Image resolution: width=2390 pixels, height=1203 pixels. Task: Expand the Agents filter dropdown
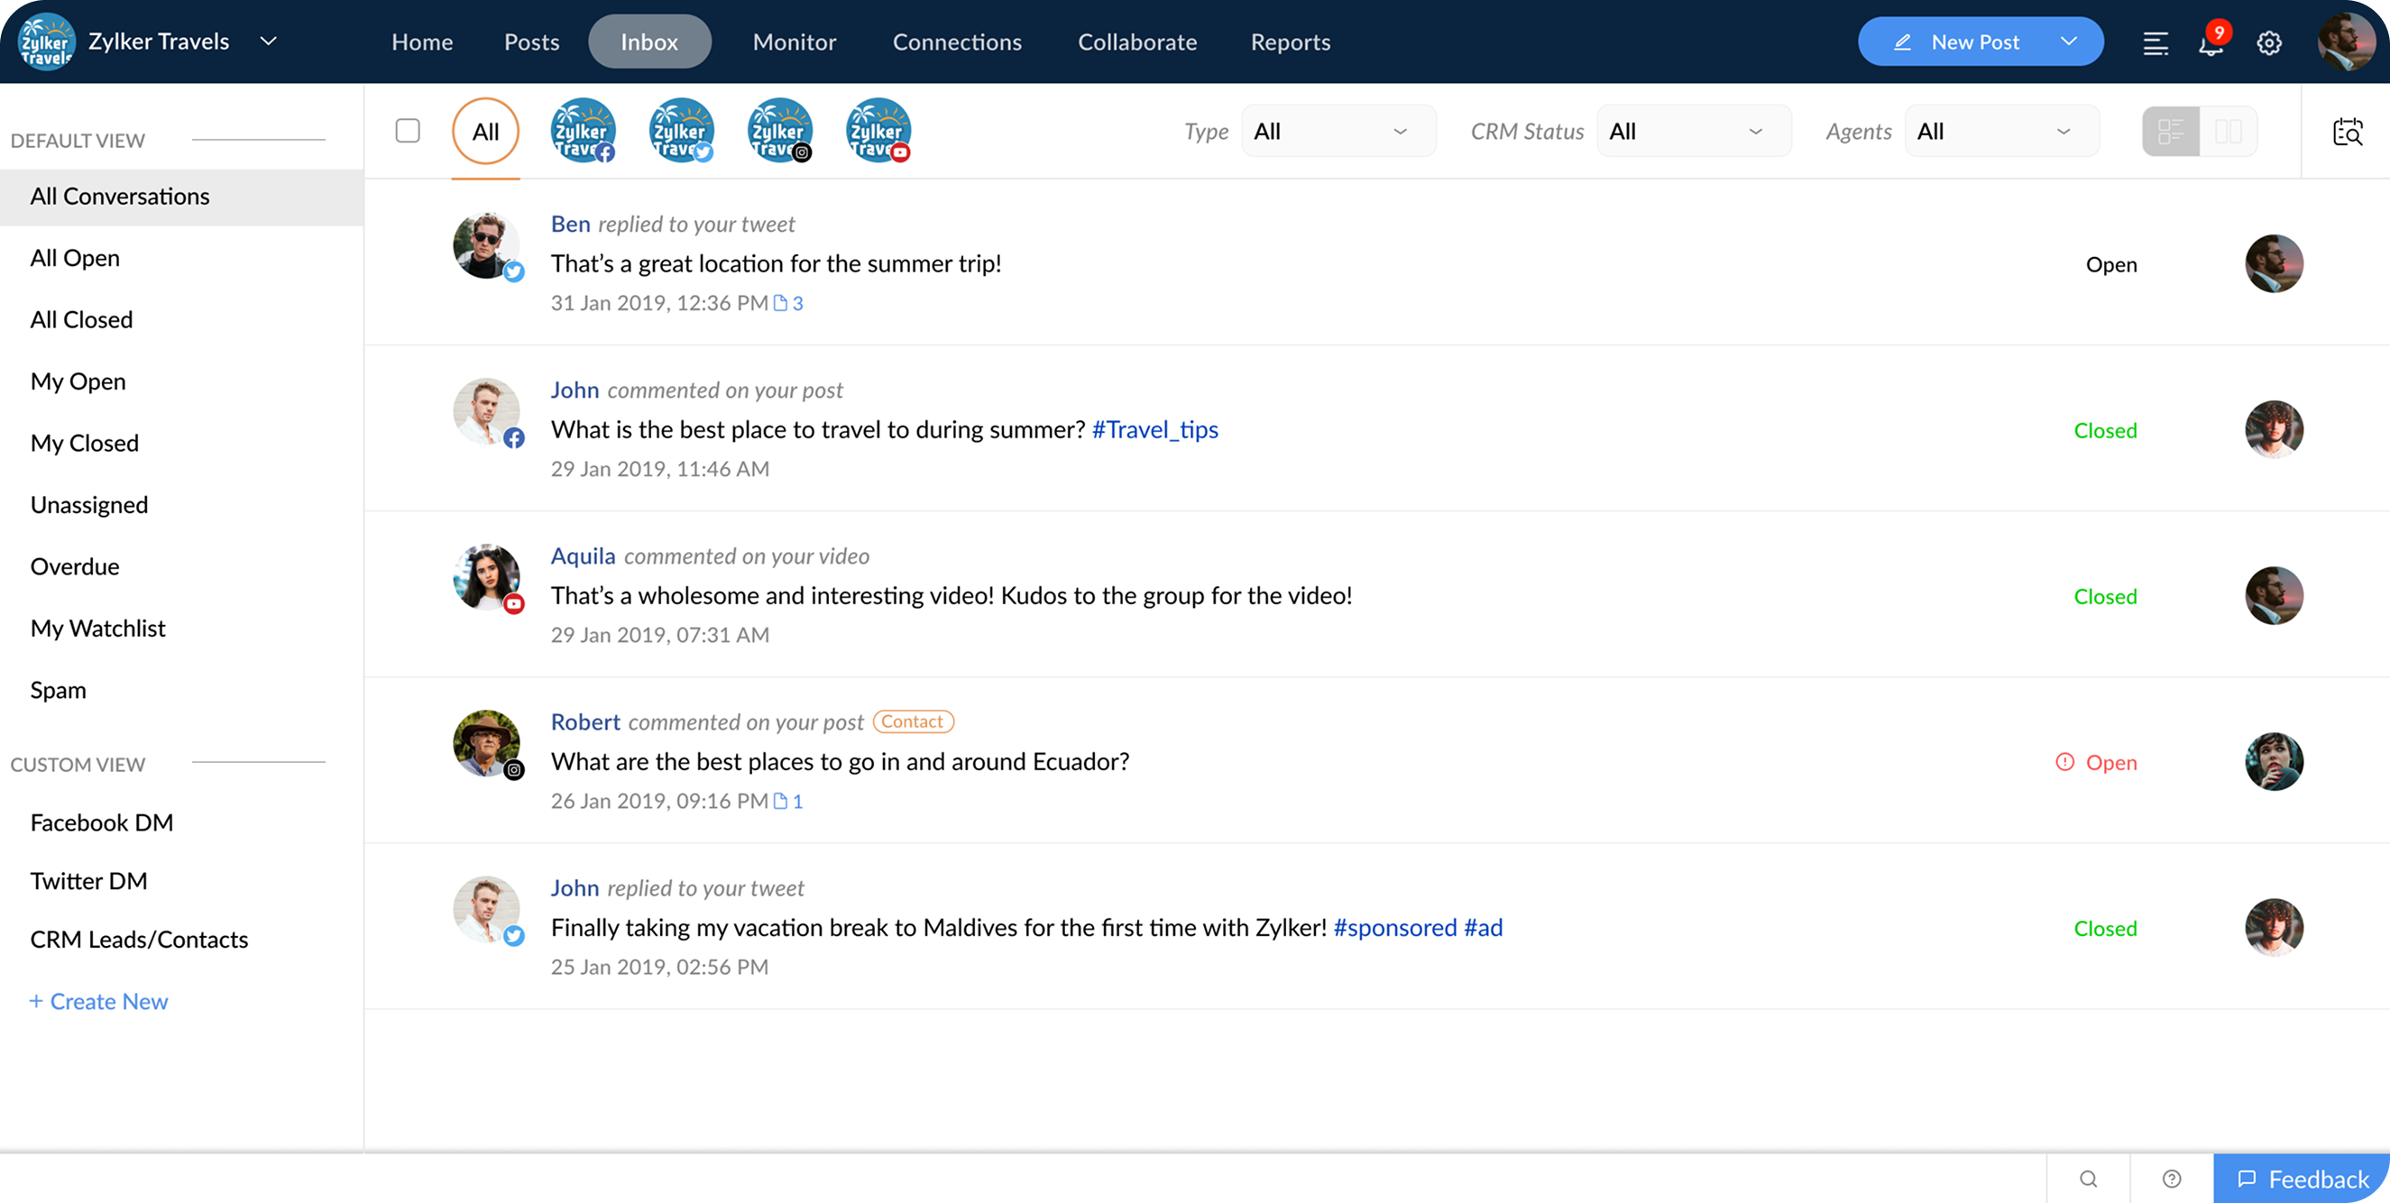coord(2001,132)
